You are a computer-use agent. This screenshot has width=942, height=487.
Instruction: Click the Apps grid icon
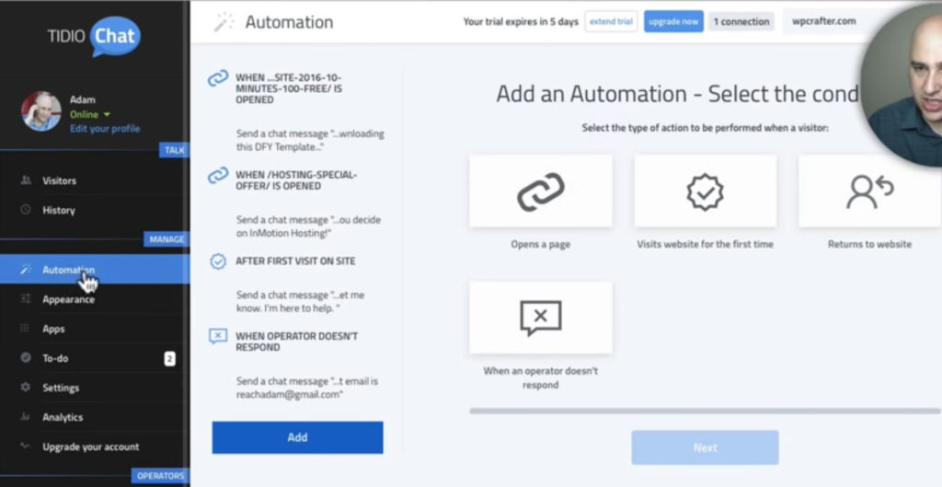tap(25, 329)
